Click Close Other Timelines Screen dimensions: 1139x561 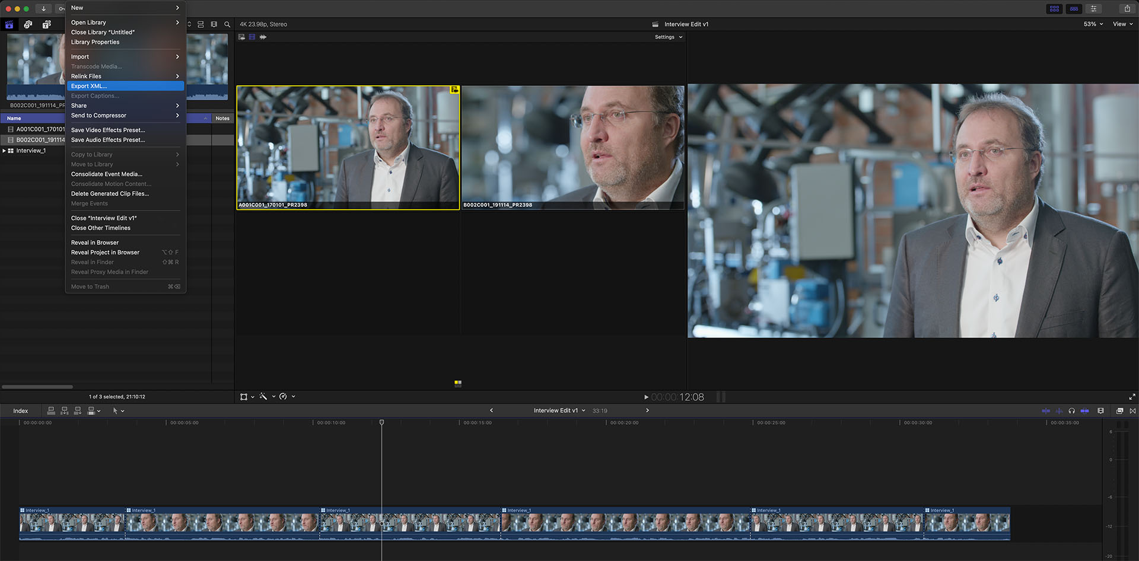(x=126, y=228)
